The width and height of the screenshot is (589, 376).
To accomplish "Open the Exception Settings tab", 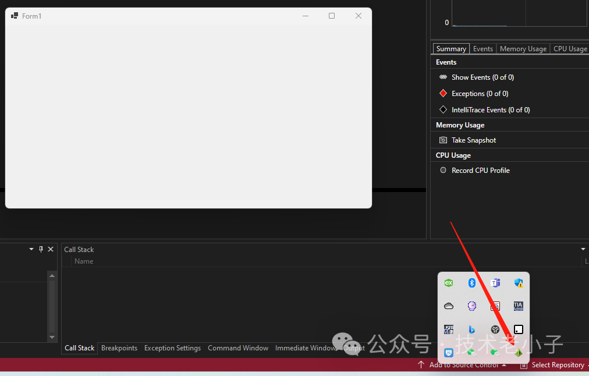I will coord(172,348).
